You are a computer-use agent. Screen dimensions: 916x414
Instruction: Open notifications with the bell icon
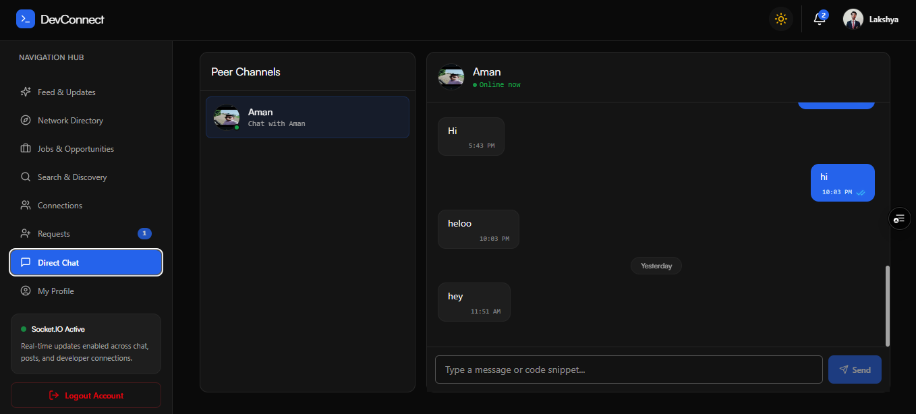click(820, 19)
